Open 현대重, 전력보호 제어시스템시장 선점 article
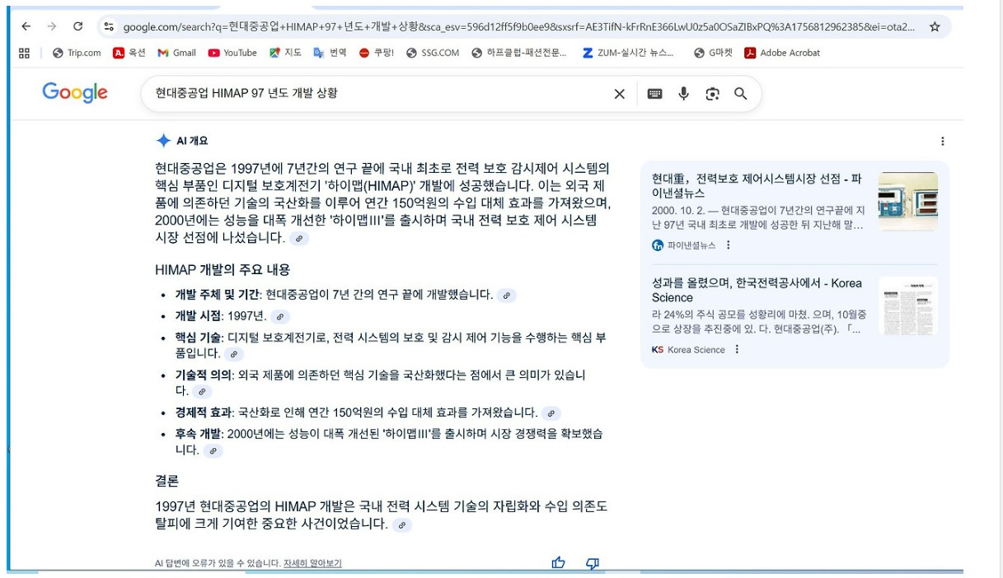This screenshot has width=1003, height=578. [757, 186]
